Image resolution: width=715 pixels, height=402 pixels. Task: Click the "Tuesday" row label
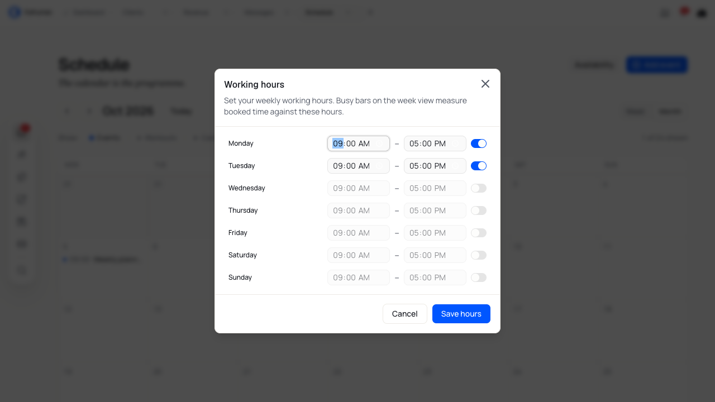pos(241,166)
